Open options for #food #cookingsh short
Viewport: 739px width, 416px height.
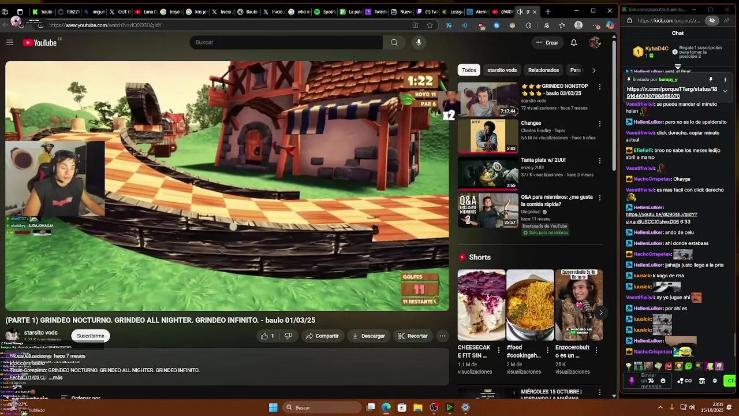coord(548,351)
